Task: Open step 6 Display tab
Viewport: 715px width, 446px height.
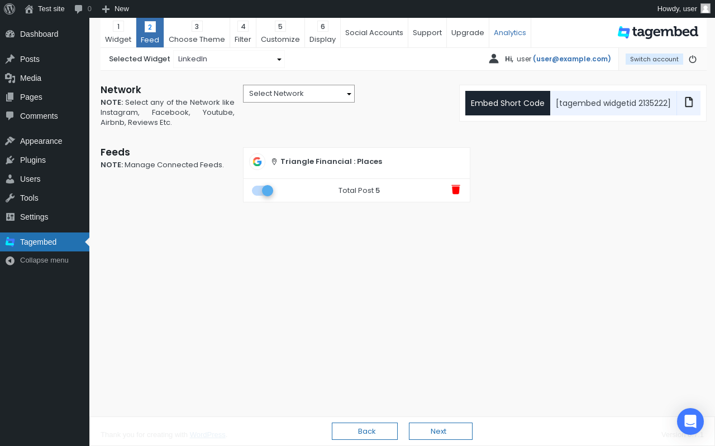Action: [x=322, y=33]
